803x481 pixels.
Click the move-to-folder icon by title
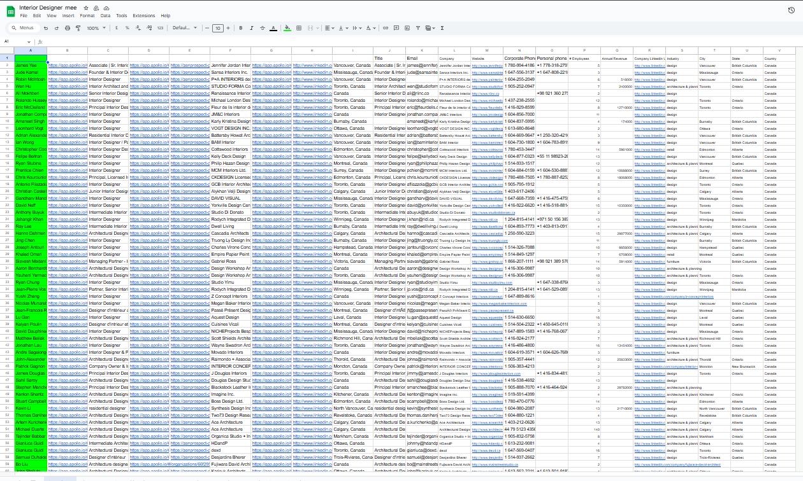tap(96, 8)
